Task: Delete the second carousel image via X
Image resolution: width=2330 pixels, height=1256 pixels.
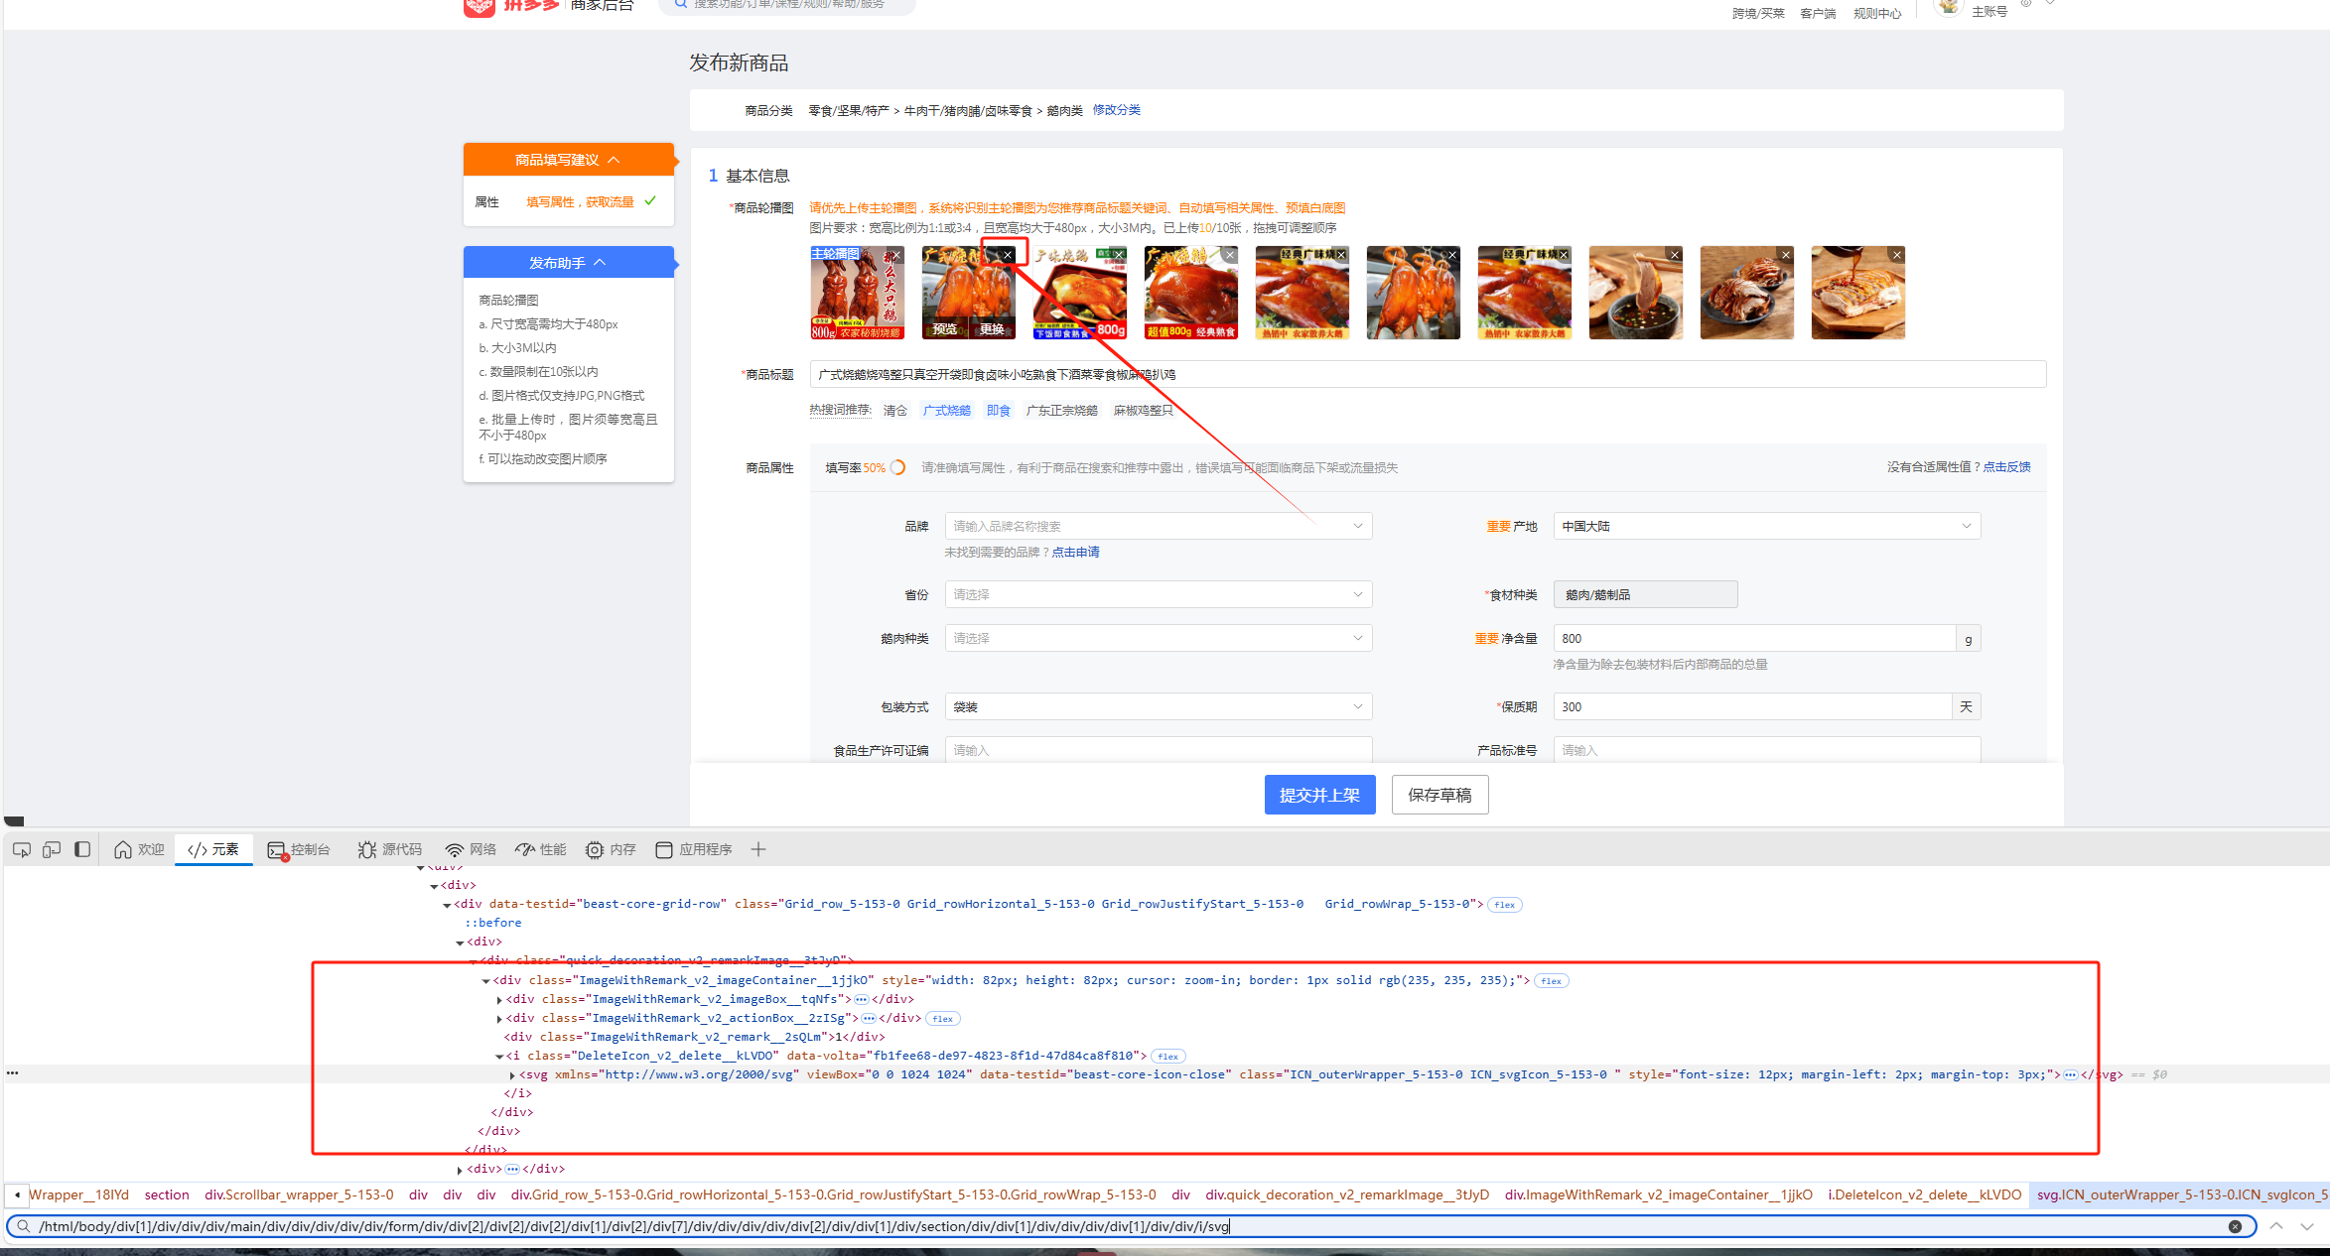Action: point(1007,255)
